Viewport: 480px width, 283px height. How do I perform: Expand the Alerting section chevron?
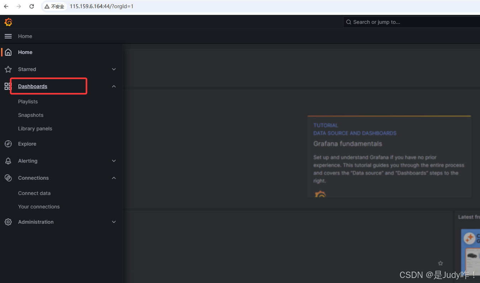(x=114, y=161)
